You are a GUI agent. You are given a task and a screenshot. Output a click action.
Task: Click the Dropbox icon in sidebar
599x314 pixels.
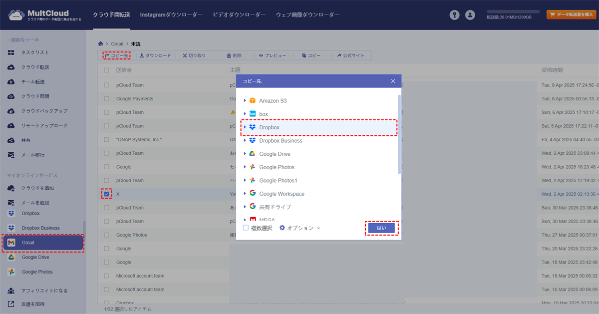pos(11,213)
